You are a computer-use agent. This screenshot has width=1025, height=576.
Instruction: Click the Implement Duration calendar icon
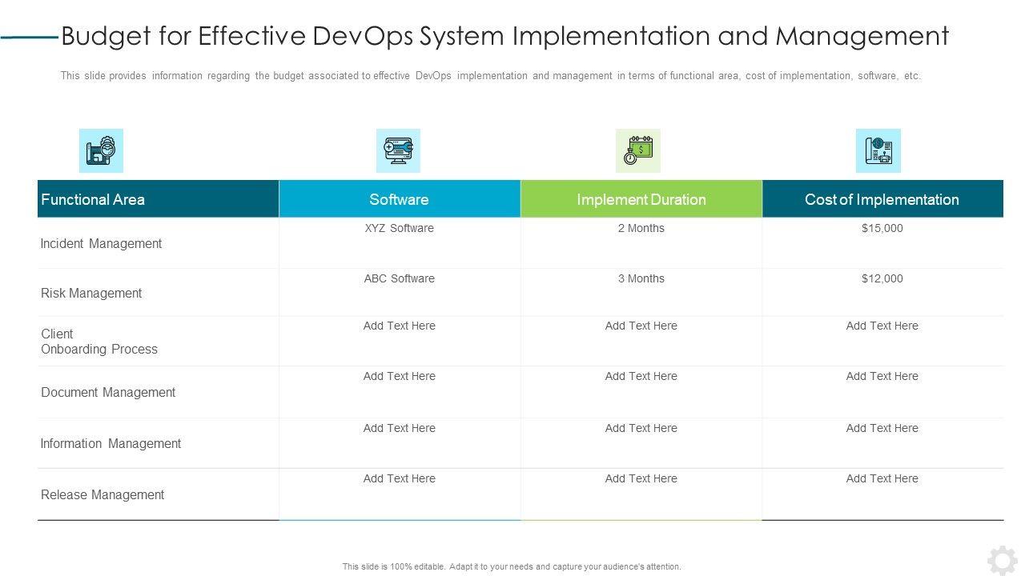pos(638,150)
